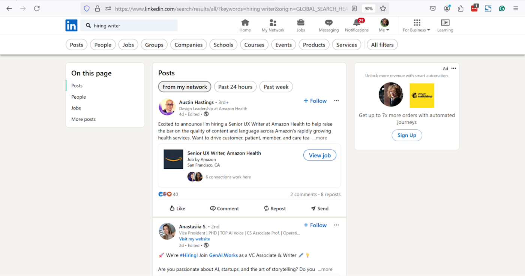Viewport: 525px width, 276px height.
Task: Click the site lock padlock icon
Action: click(x=97, y=8)
